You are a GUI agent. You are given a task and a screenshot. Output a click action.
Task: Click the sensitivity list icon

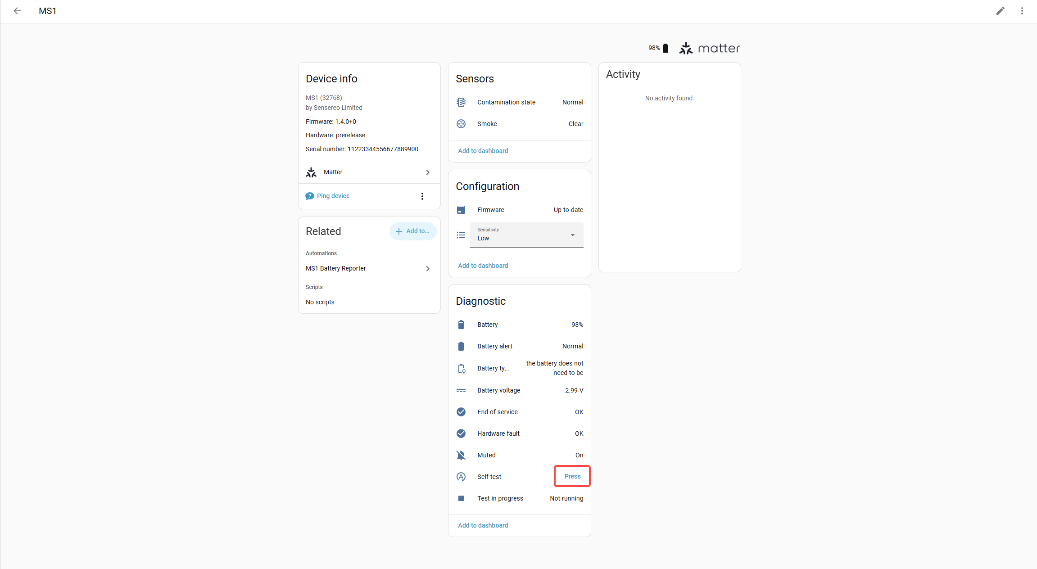461,235
